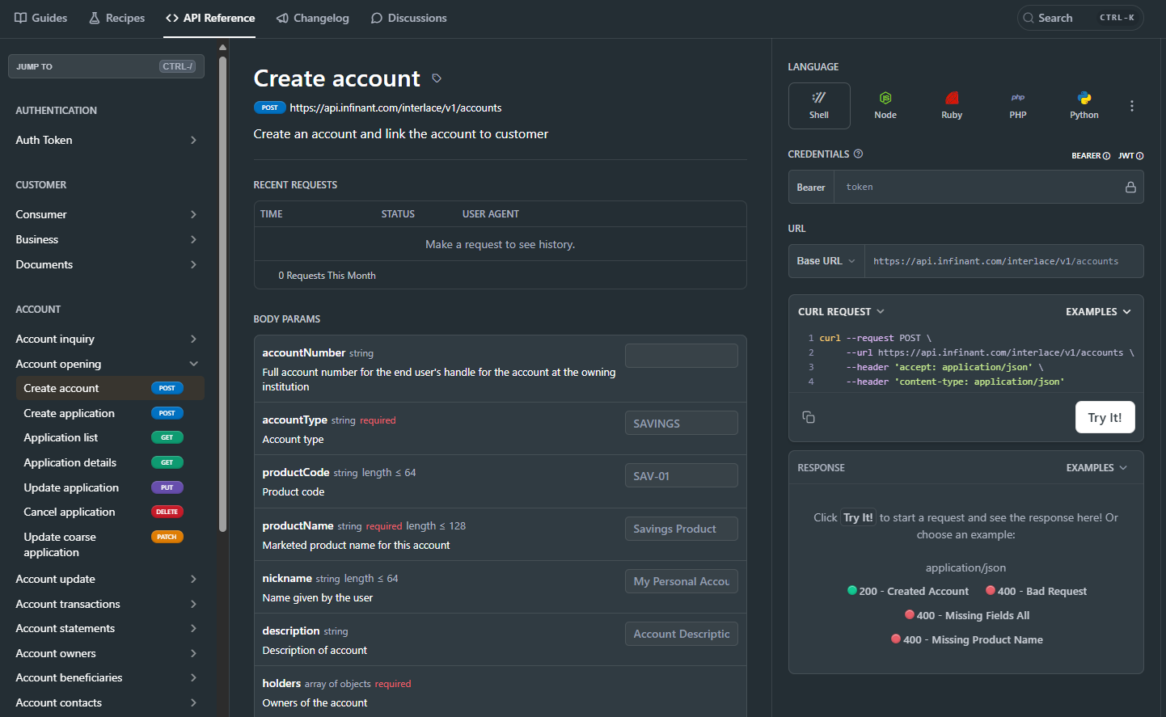Select the Ruby language icon

point(952,106)
